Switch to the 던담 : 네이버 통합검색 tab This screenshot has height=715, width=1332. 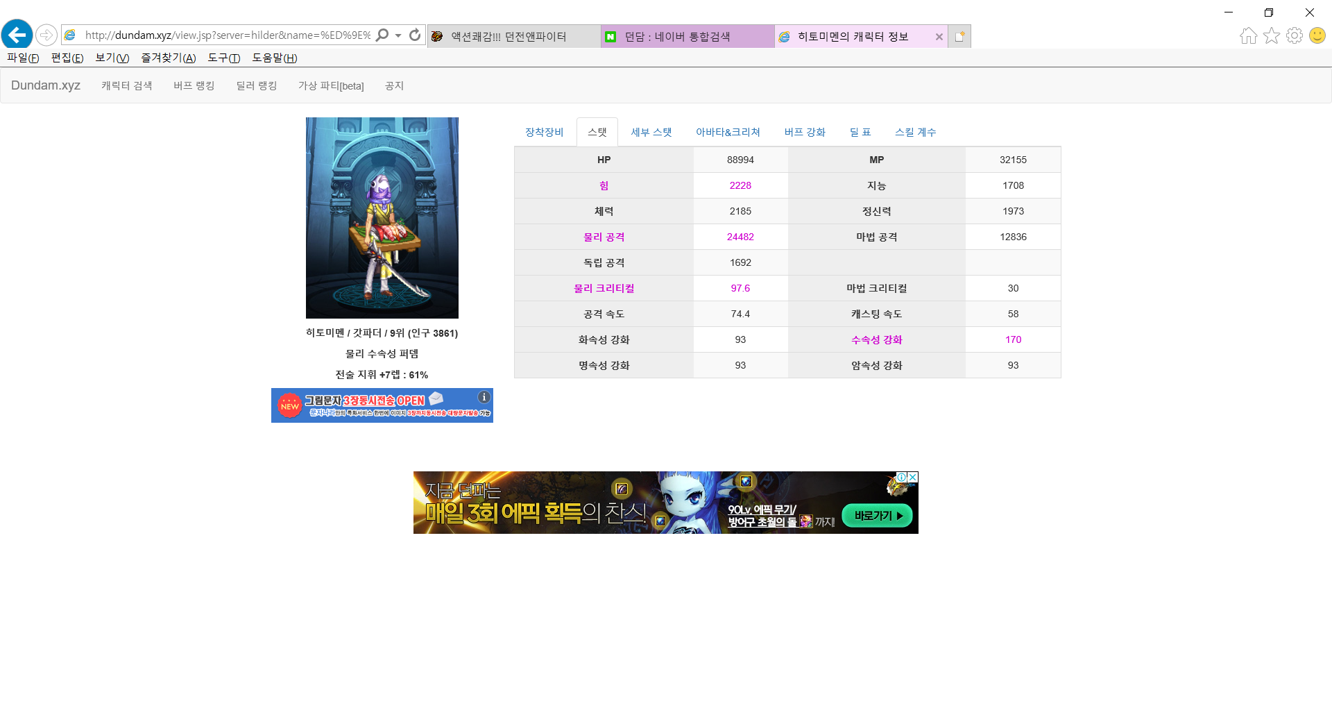coord(688,36)
